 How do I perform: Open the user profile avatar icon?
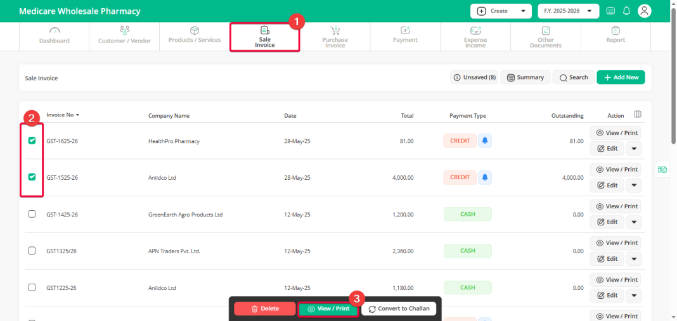(644, 11)
